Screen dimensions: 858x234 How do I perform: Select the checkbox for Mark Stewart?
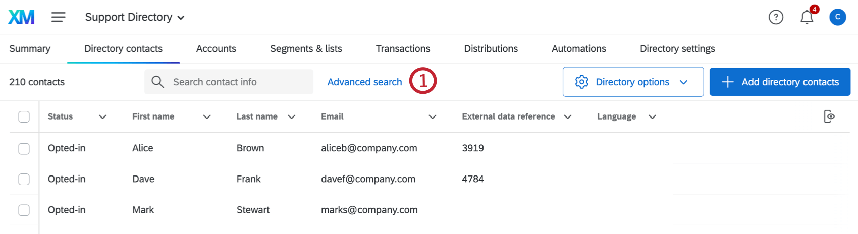pos(24,210)
